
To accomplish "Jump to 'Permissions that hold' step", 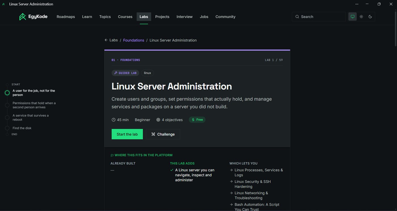I will pos(34,105).
